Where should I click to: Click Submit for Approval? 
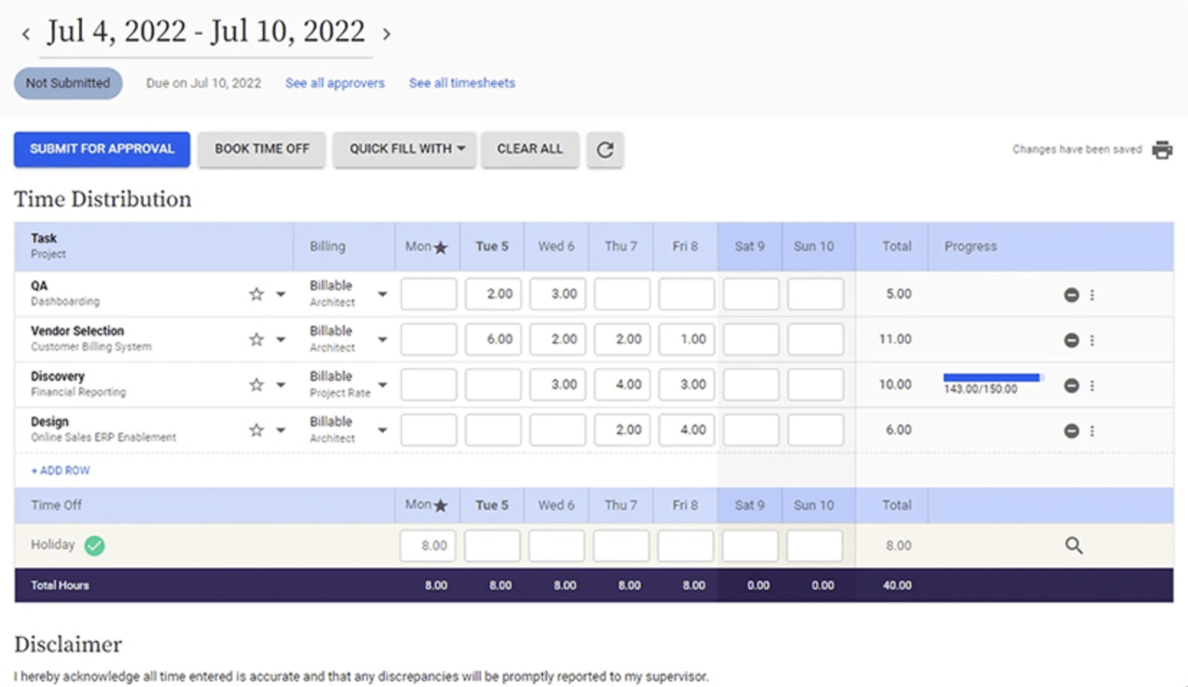(x=101, y=149)
